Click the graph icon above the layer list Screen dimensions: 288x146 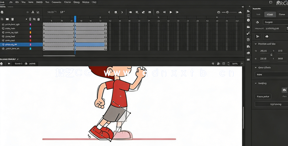[38, 12]
